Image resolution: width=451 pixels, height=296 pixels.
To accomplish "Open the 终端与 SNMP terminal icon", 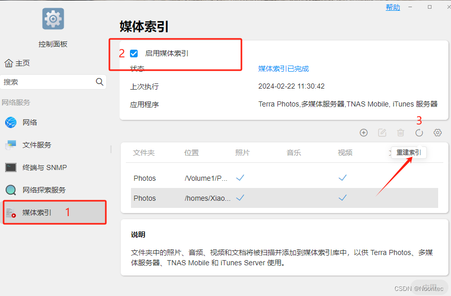I will tap(10, 167).
